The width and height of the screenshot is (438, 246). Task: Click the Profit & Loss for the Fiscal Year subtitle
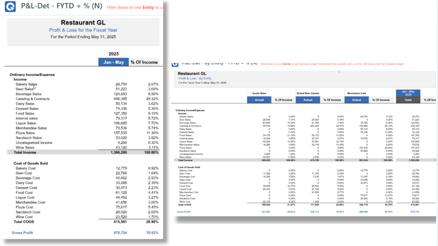pos(83,30)
